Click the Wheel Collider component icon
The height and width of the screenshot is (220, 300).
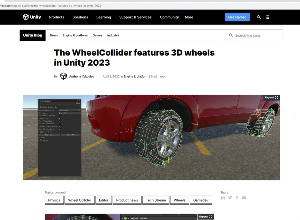125,218
